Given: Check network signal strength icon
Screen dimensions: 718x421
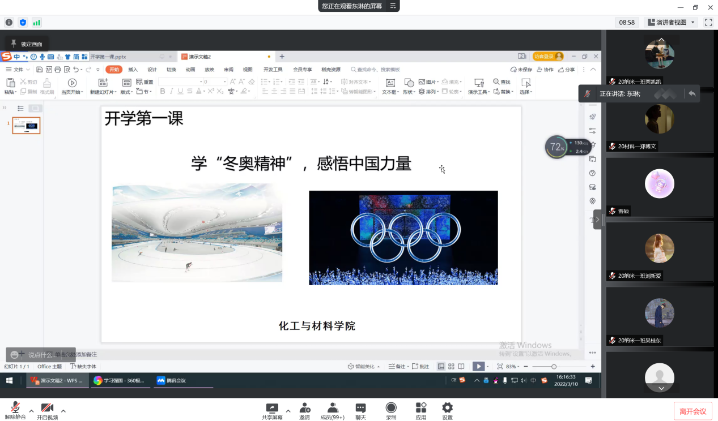Looking at the screenshot, I should (x=37, y=23).
